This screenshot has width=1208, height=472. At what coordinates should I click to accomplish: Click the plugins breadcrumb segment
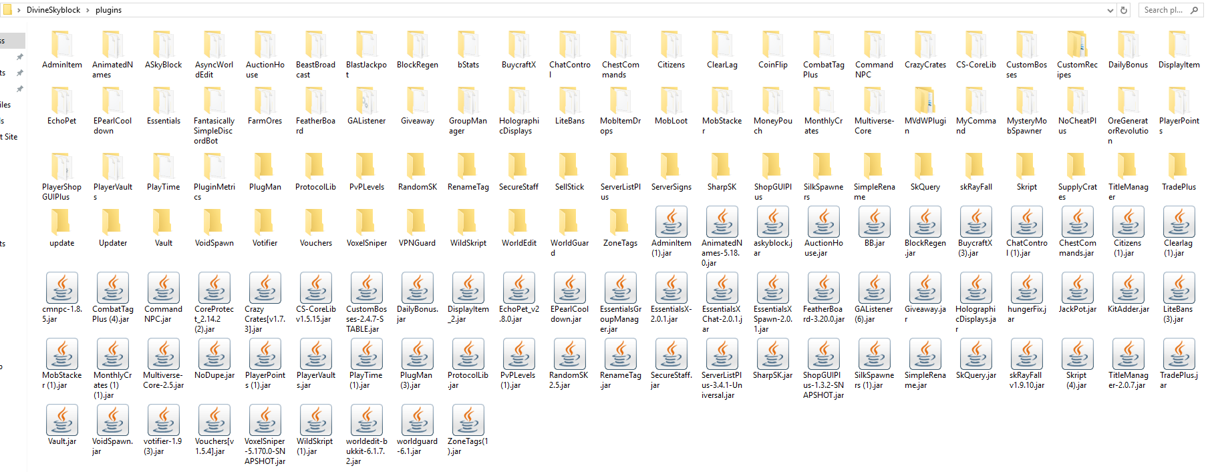(x=108, y=10)
